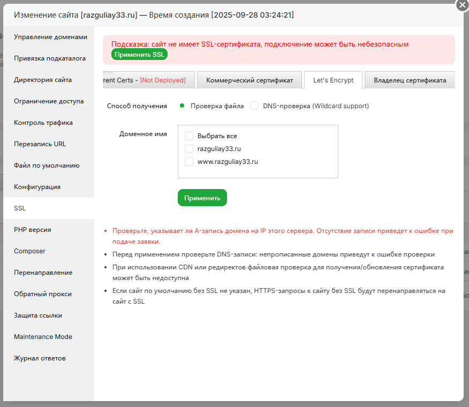Check the 'Выбрать все' checkbox
This screenshot has width=469, height=407.
189,136
